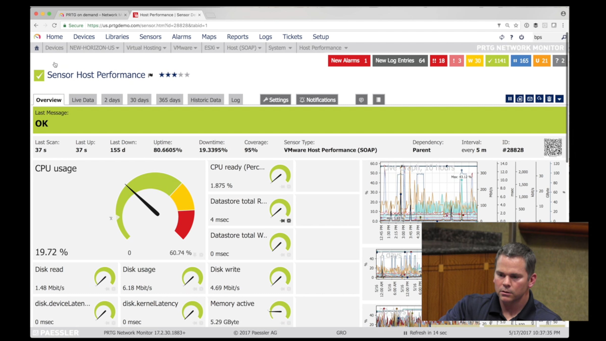Image resolution: width=606 pixels, height=341 pixels.
Task: Show 21 unusual sensors orange badge
Action: click(x=542, y=61)
